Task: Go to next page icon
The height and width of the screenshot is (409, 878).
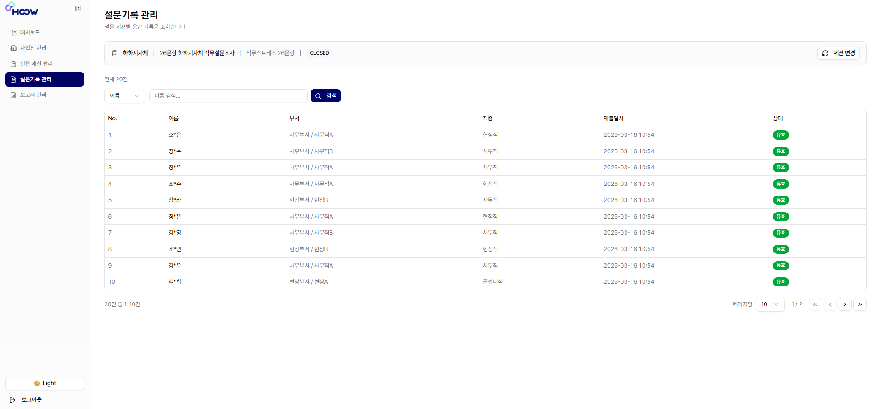Action: (845, 304)
